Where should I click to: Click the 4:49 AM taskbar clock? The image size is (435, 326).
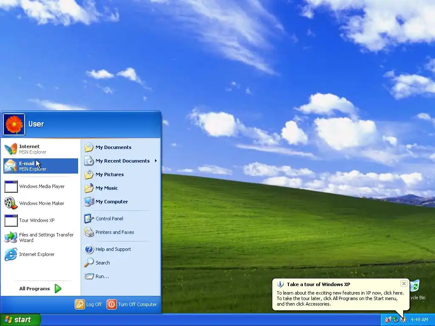(419, 320)
